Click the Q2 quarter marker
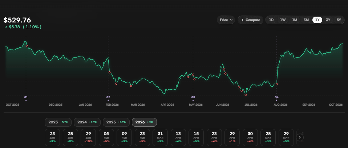This screenshot has height=148, width=348. point(108,97)
